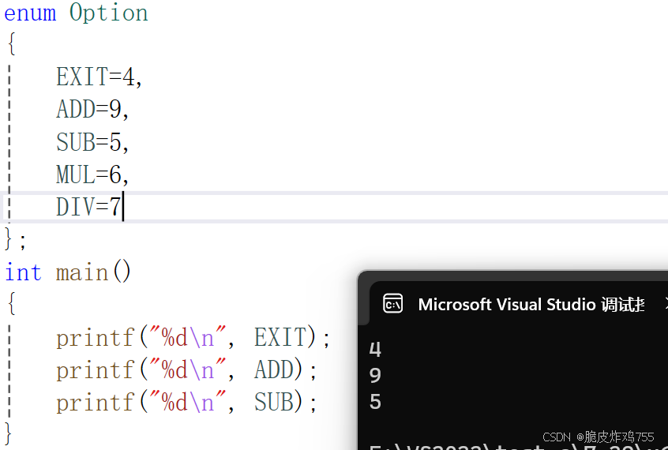The image size is (668, 450).
Task: Click the closing brace of main function
Action: pyautogui.click(x=8, y=433)
